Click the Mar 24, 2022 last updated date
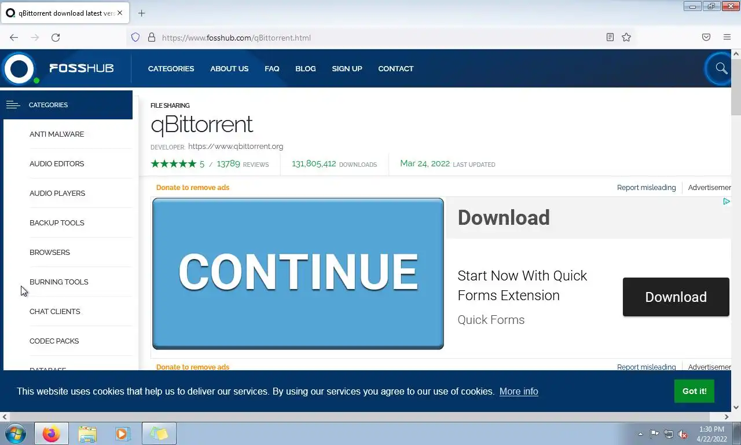The image size is (741, 445). [x=425, y=163]
